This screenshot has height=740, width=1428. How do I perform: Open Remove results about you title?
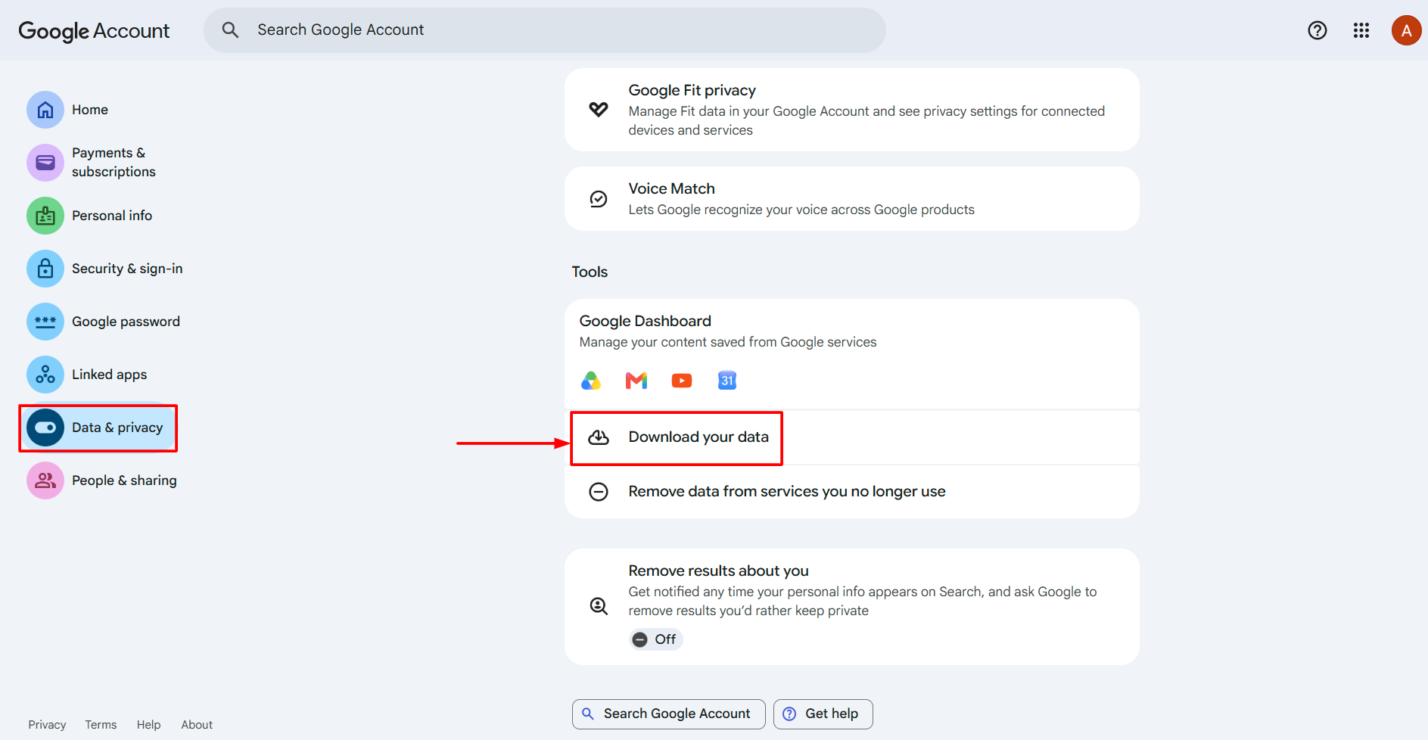(x=719, y=571)
